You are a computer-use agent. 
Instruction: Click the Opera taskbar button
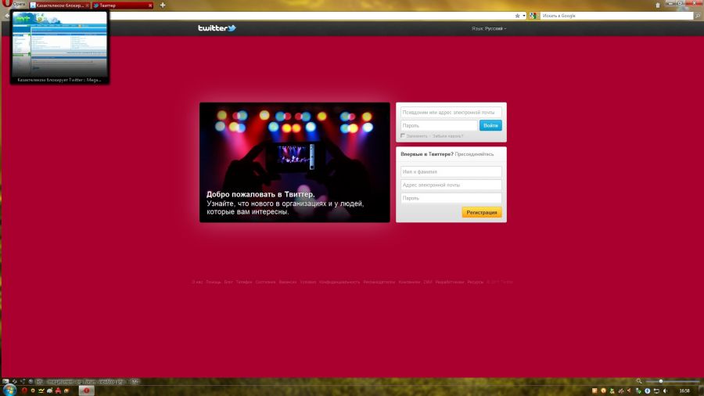(x=87, y=391)
